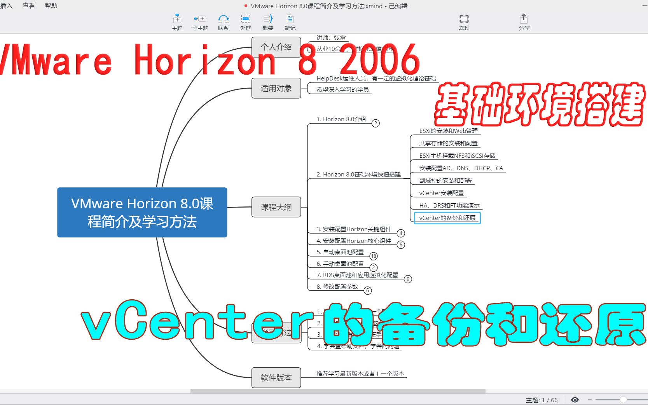This screenshot has width=648, height=405.
Task: Expand 4. 安装配置Horizon核心组件 count badge
Action: [x=401, y=244]
